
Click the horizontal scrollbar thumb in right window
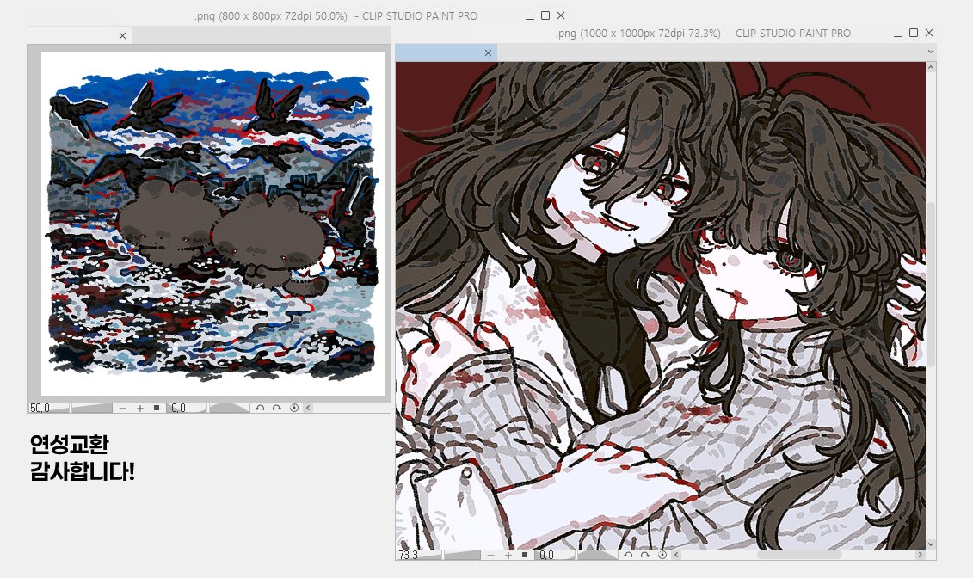tap(798, 555)
